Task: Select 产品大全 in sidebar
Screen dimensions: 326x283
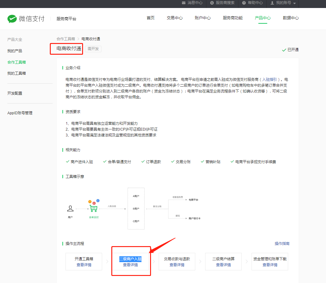Action: coord(15,39)
